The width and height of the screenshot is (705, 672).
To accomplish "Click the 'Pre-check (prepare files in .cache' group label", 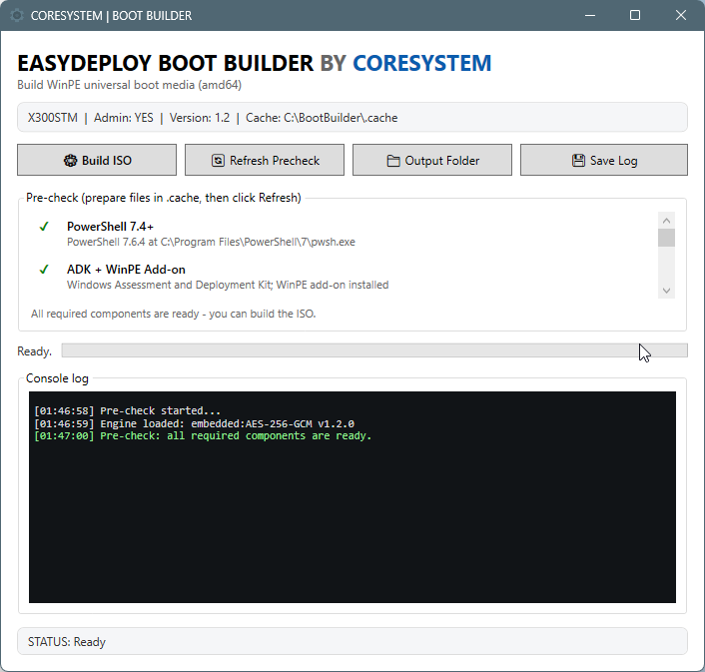I will 163,198.
